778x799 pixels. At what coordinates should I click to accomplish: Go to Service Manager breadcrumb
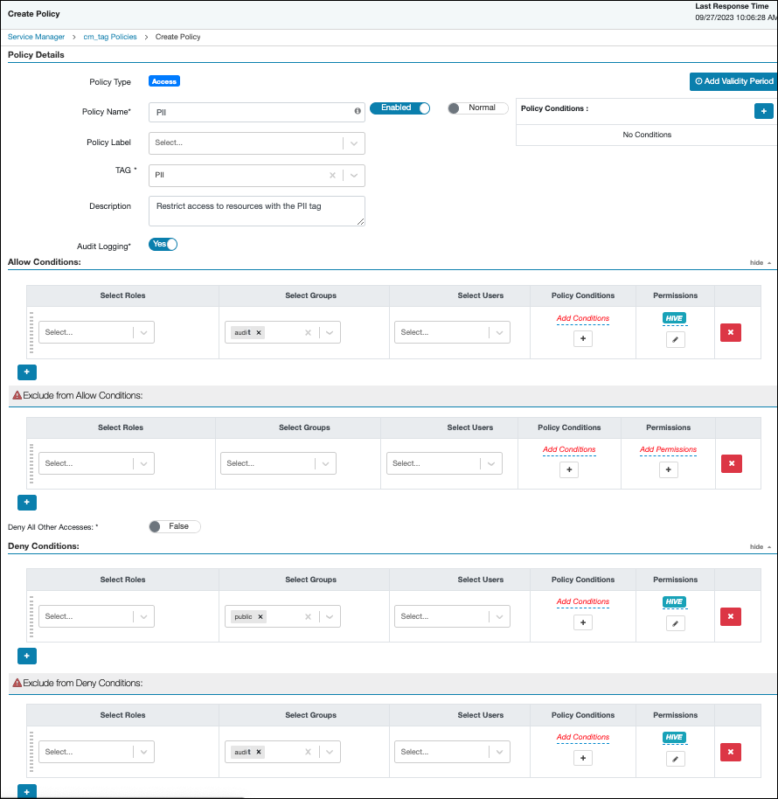[37, 37]
